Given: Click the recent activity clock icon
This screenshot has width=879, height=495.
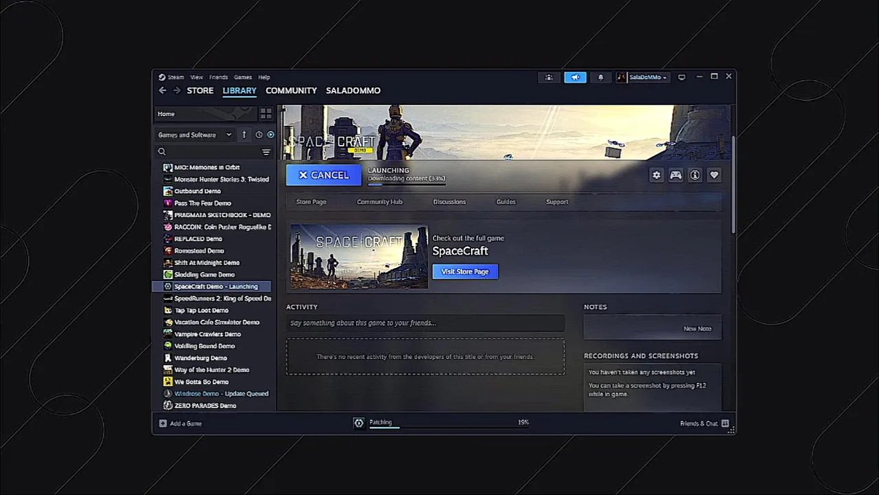Looking at the screenshot, I should pyautogui.click(x=259, y=135).
